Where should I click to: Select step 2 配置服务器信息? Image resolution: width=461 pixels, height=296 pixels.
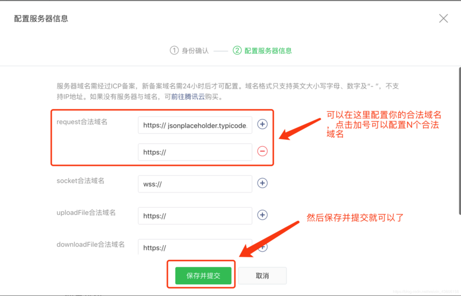[x=262, y=50]
